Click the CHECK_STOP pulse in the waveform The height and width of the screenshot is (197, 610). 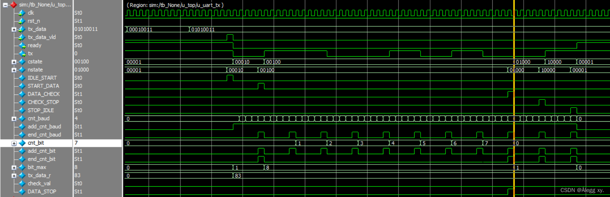point(542,103)
